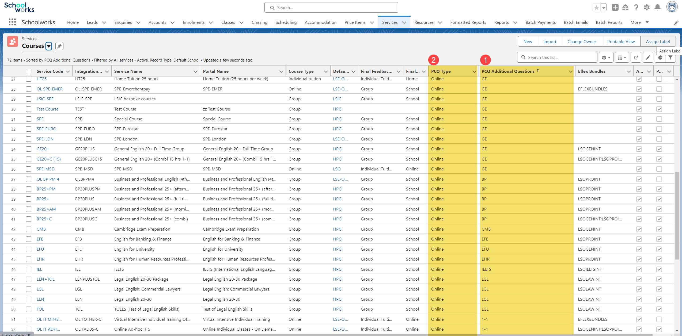Open the Scheduling tab
This screenshot has height=336, width=682.
pos(286,22)
